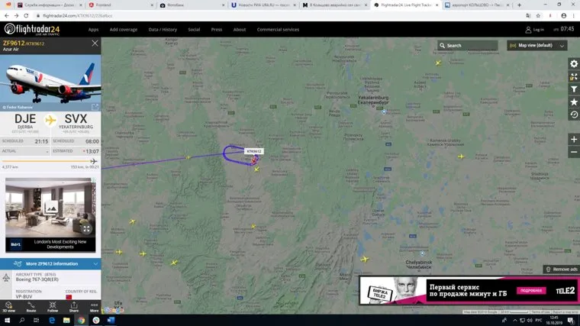Viewport: 580px width, 326px height.
Task: Click the flight Search field
Action: point(469,45)
